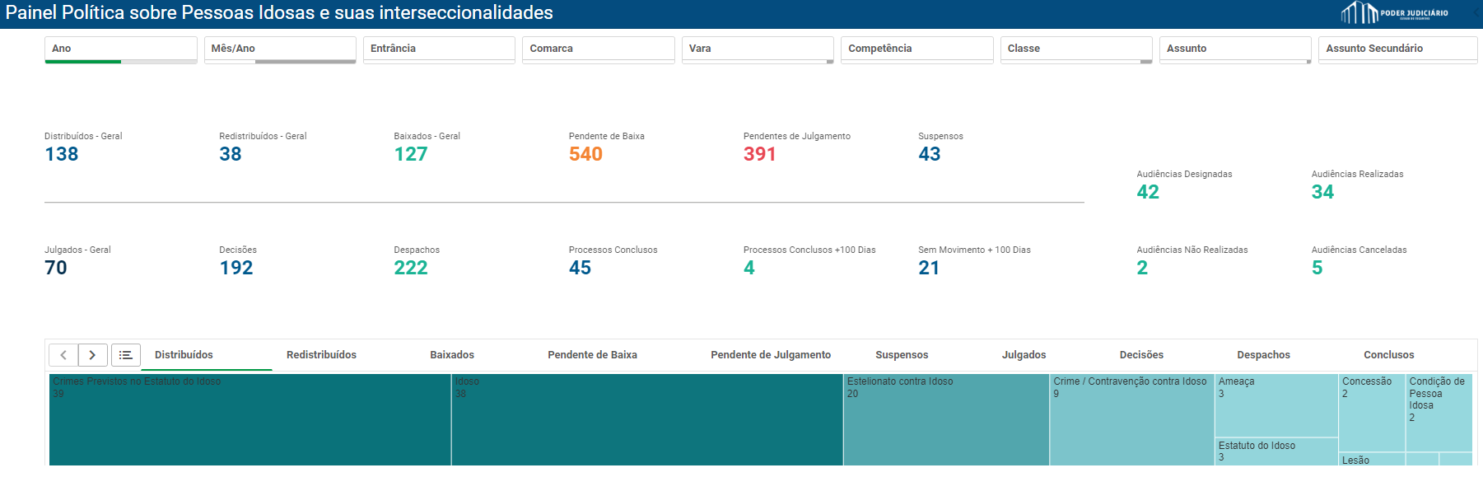Select Crimes Previstos no Estatuto do Idoso block
This screenshot has width=1483, height=477.
249,420
